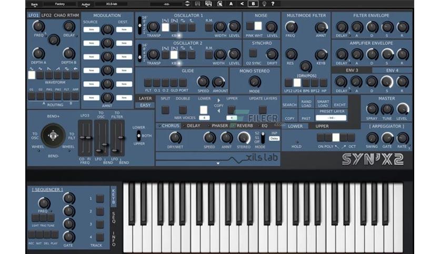Toggle the DOUBLE layer button
440x254 pixels.
[183, 110]
